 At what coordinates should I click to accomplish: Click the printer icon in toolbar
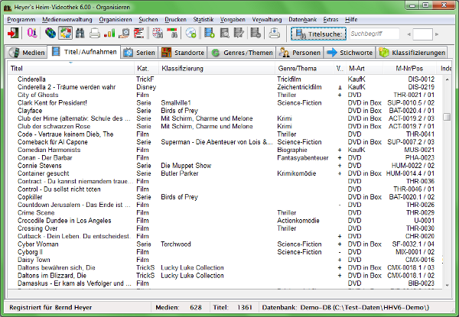click(94, 34)
